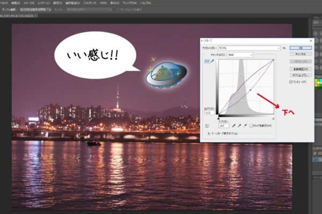The width and height of the screenshot is (322, 214).
Task: Pick the gray point eyedropper
Action: tap(240, 125)
